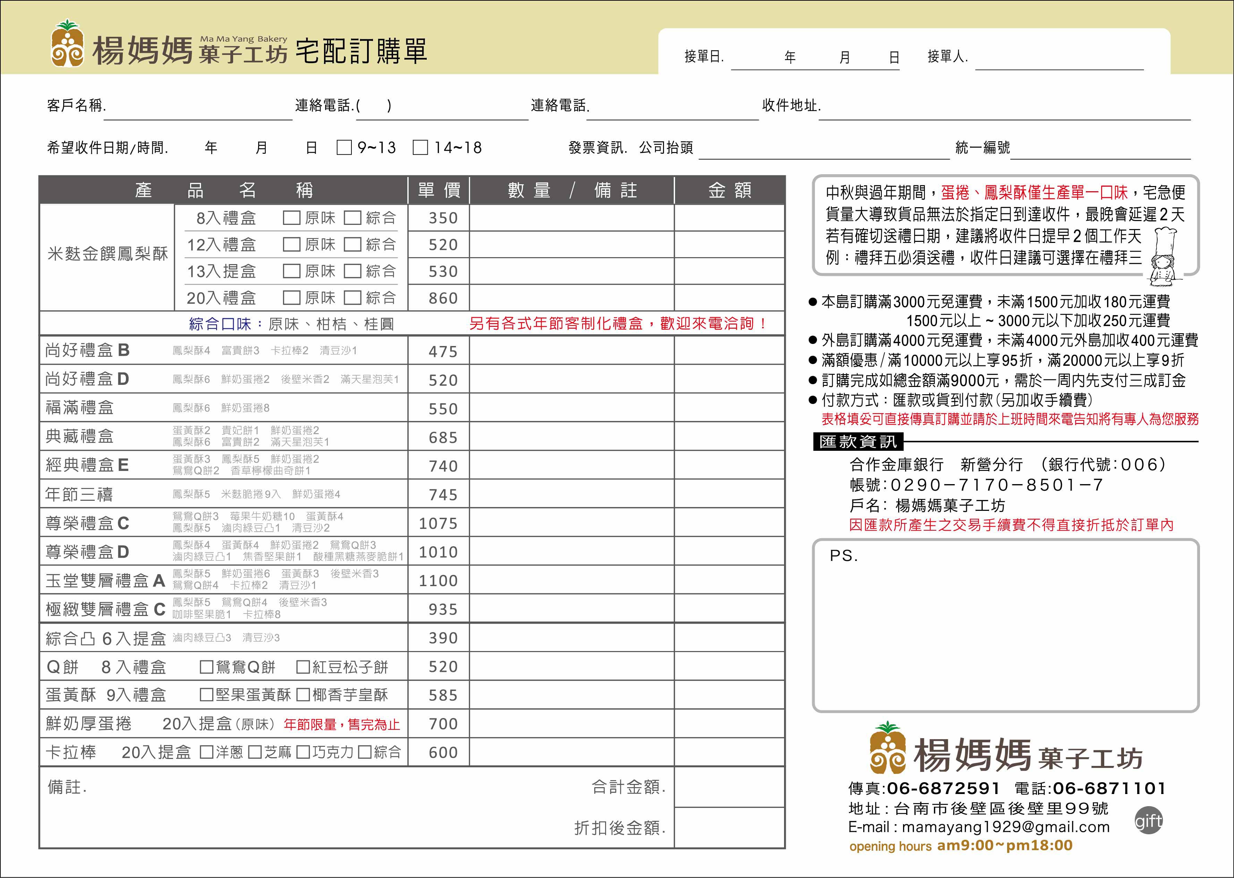Screen dimensions: 1234x878
Task: Click the price 1100 for 玉堂雙層禮盒 A
Action: click(x=439, y=581)
